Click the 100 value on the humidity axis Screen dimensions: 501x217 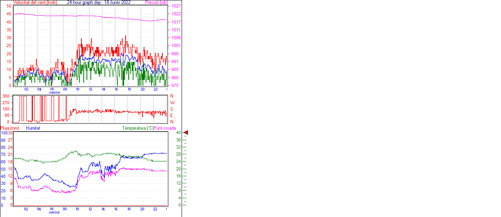pyautogui.click(x=4, y=133)
